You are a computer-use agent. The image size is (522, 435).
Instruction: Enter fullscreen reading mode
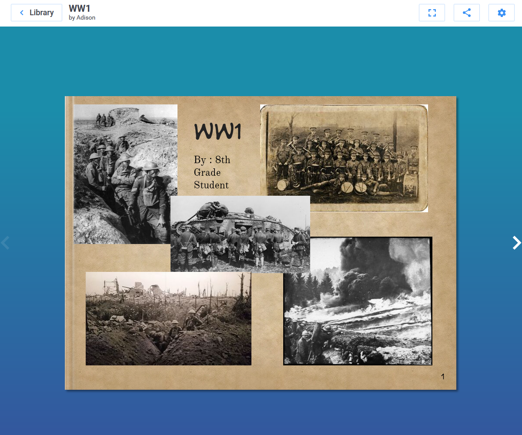[x=432, y=13]
